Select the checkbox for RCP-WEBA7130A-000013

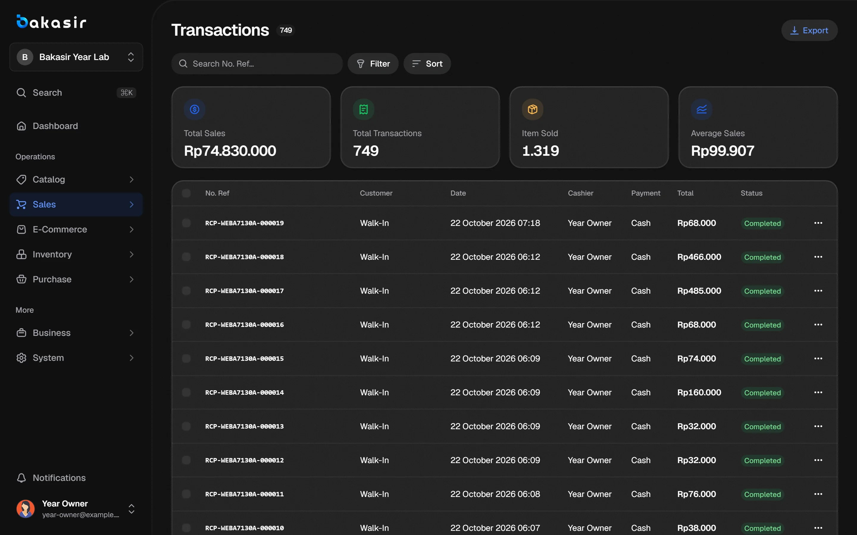click(x=186, y=427)
